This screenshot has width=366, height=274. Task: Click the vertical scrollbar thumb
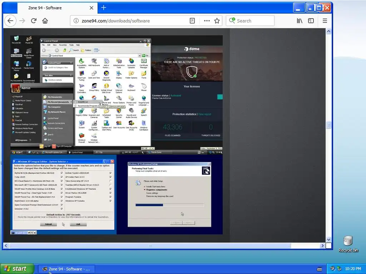(329, 125)
